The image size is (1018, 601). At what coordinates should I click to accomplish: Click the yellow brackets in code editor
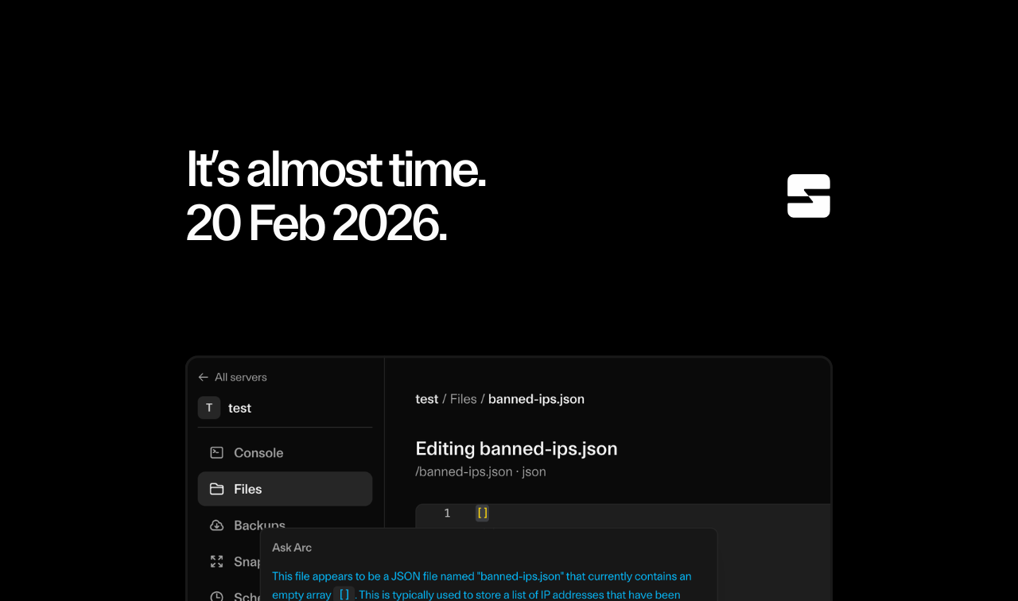[x=482, y=514]
